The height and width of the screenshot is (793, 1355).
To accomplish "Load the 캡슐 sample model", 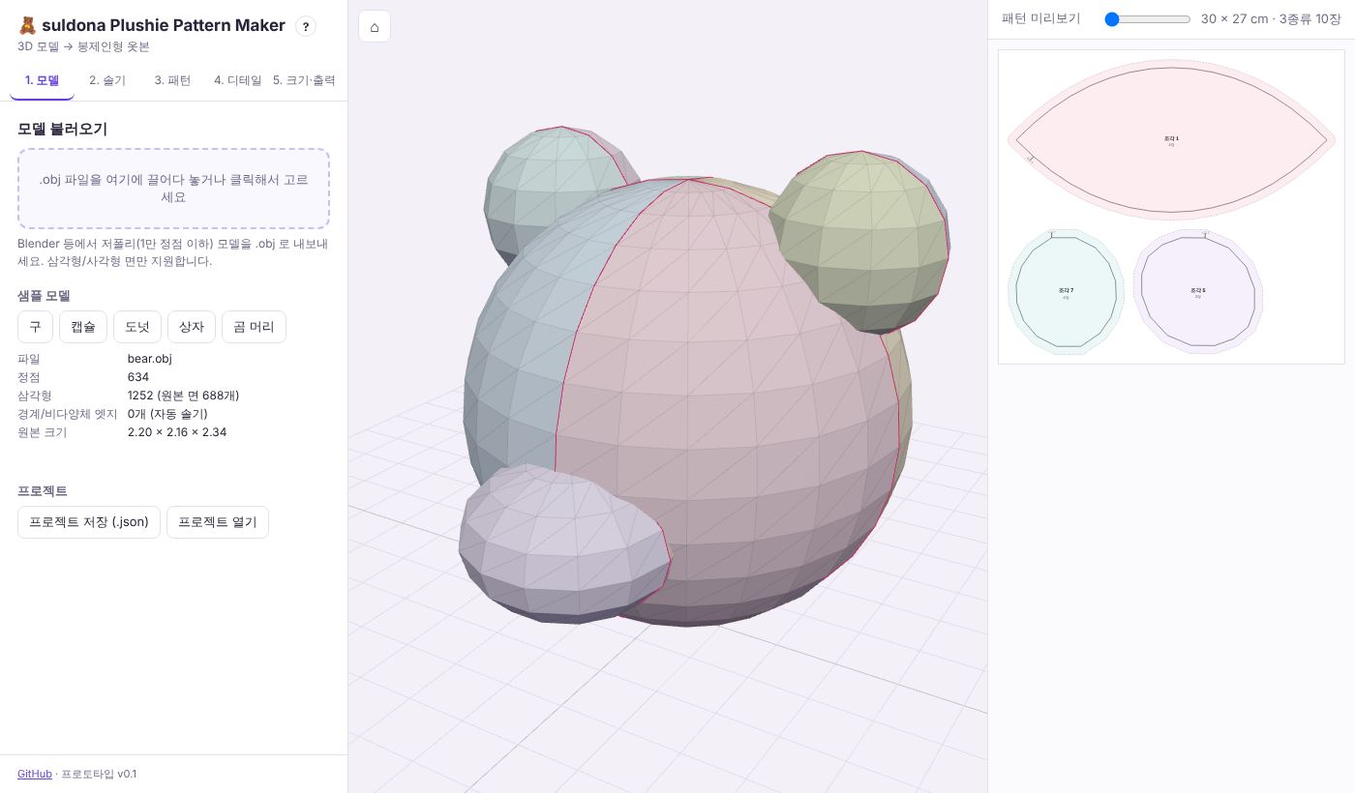I will pyautogui.click(x=83, y=327).
